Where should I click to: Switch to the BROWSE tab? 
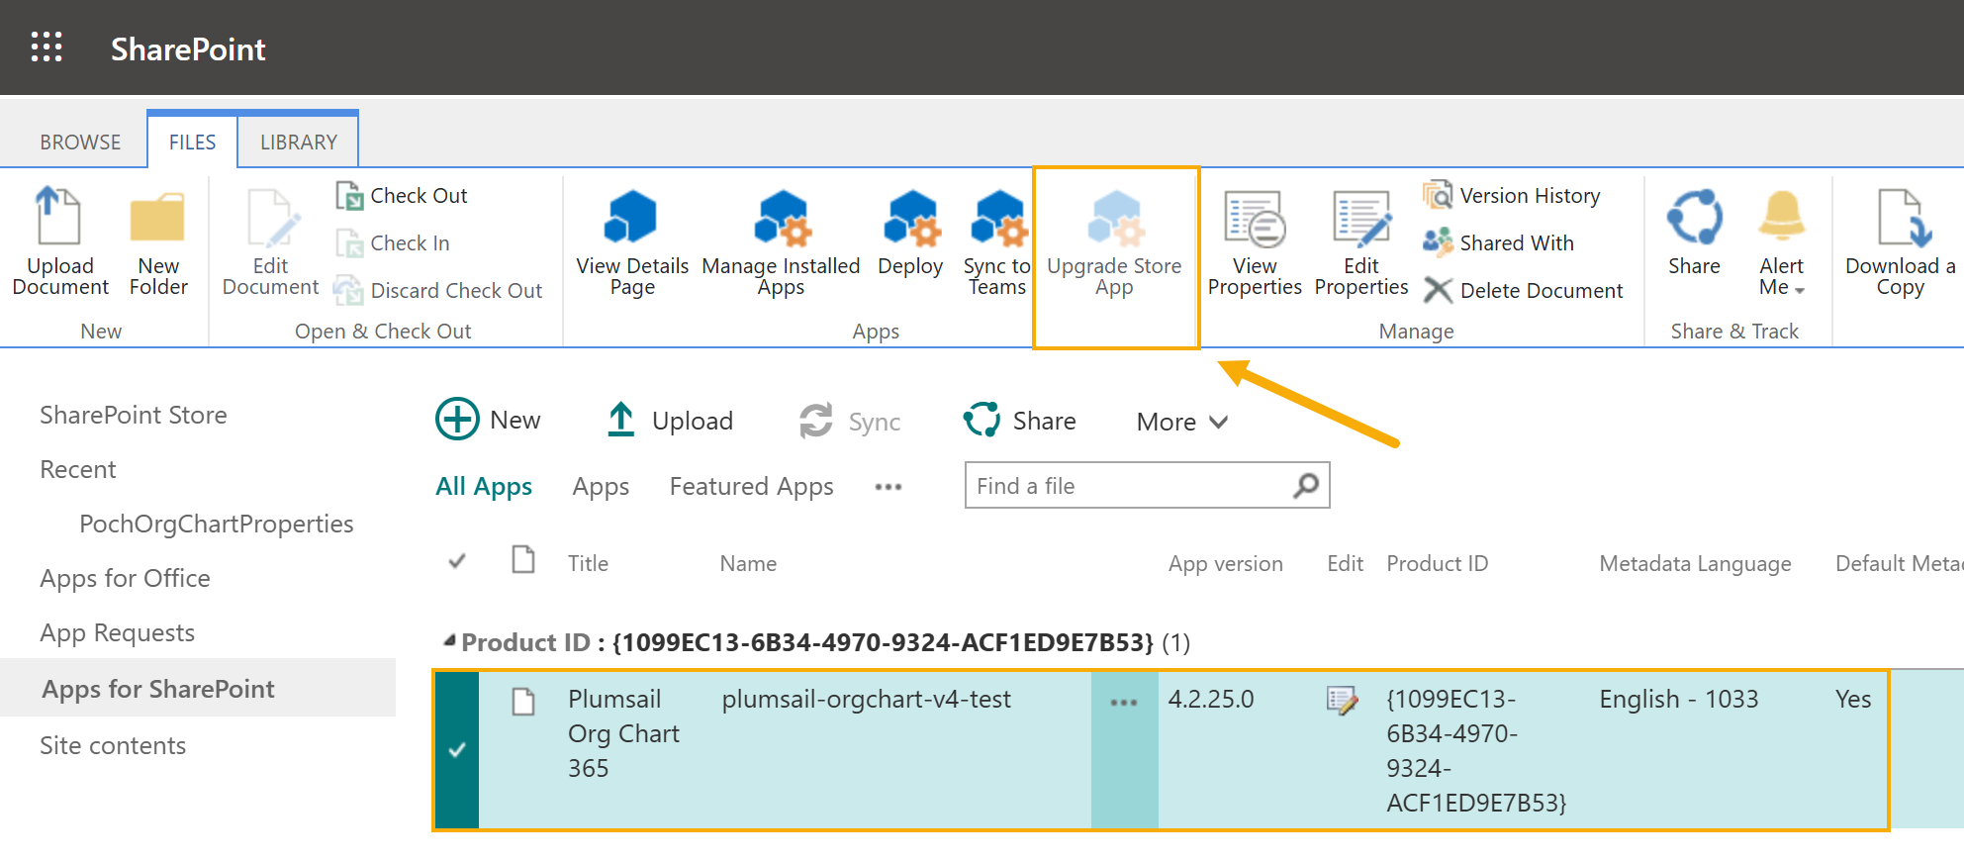tap(80, 143)
